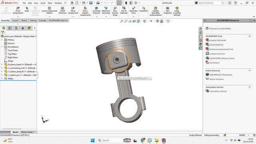
Task: Switch to the Evaluate tab
Action: coord(43,20)
